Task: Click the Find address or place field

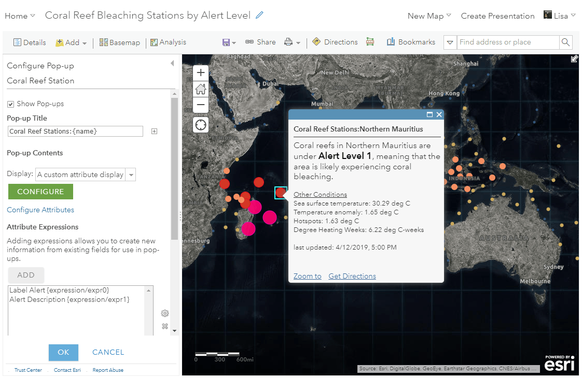Action: pyautogui.click(x=507, y=42)
